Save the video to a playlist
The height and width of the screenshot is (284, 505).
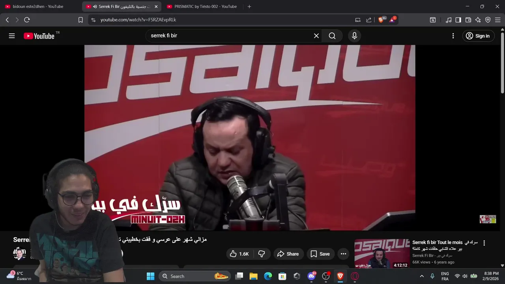320,254
